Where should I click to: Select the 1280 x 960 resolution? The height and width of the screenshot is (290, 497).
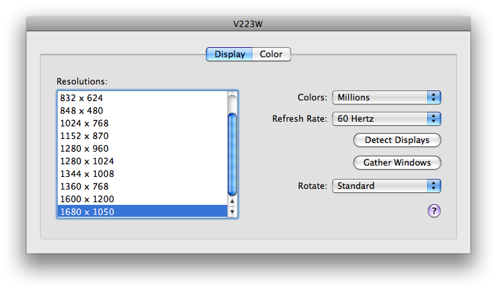coord(142,148)
